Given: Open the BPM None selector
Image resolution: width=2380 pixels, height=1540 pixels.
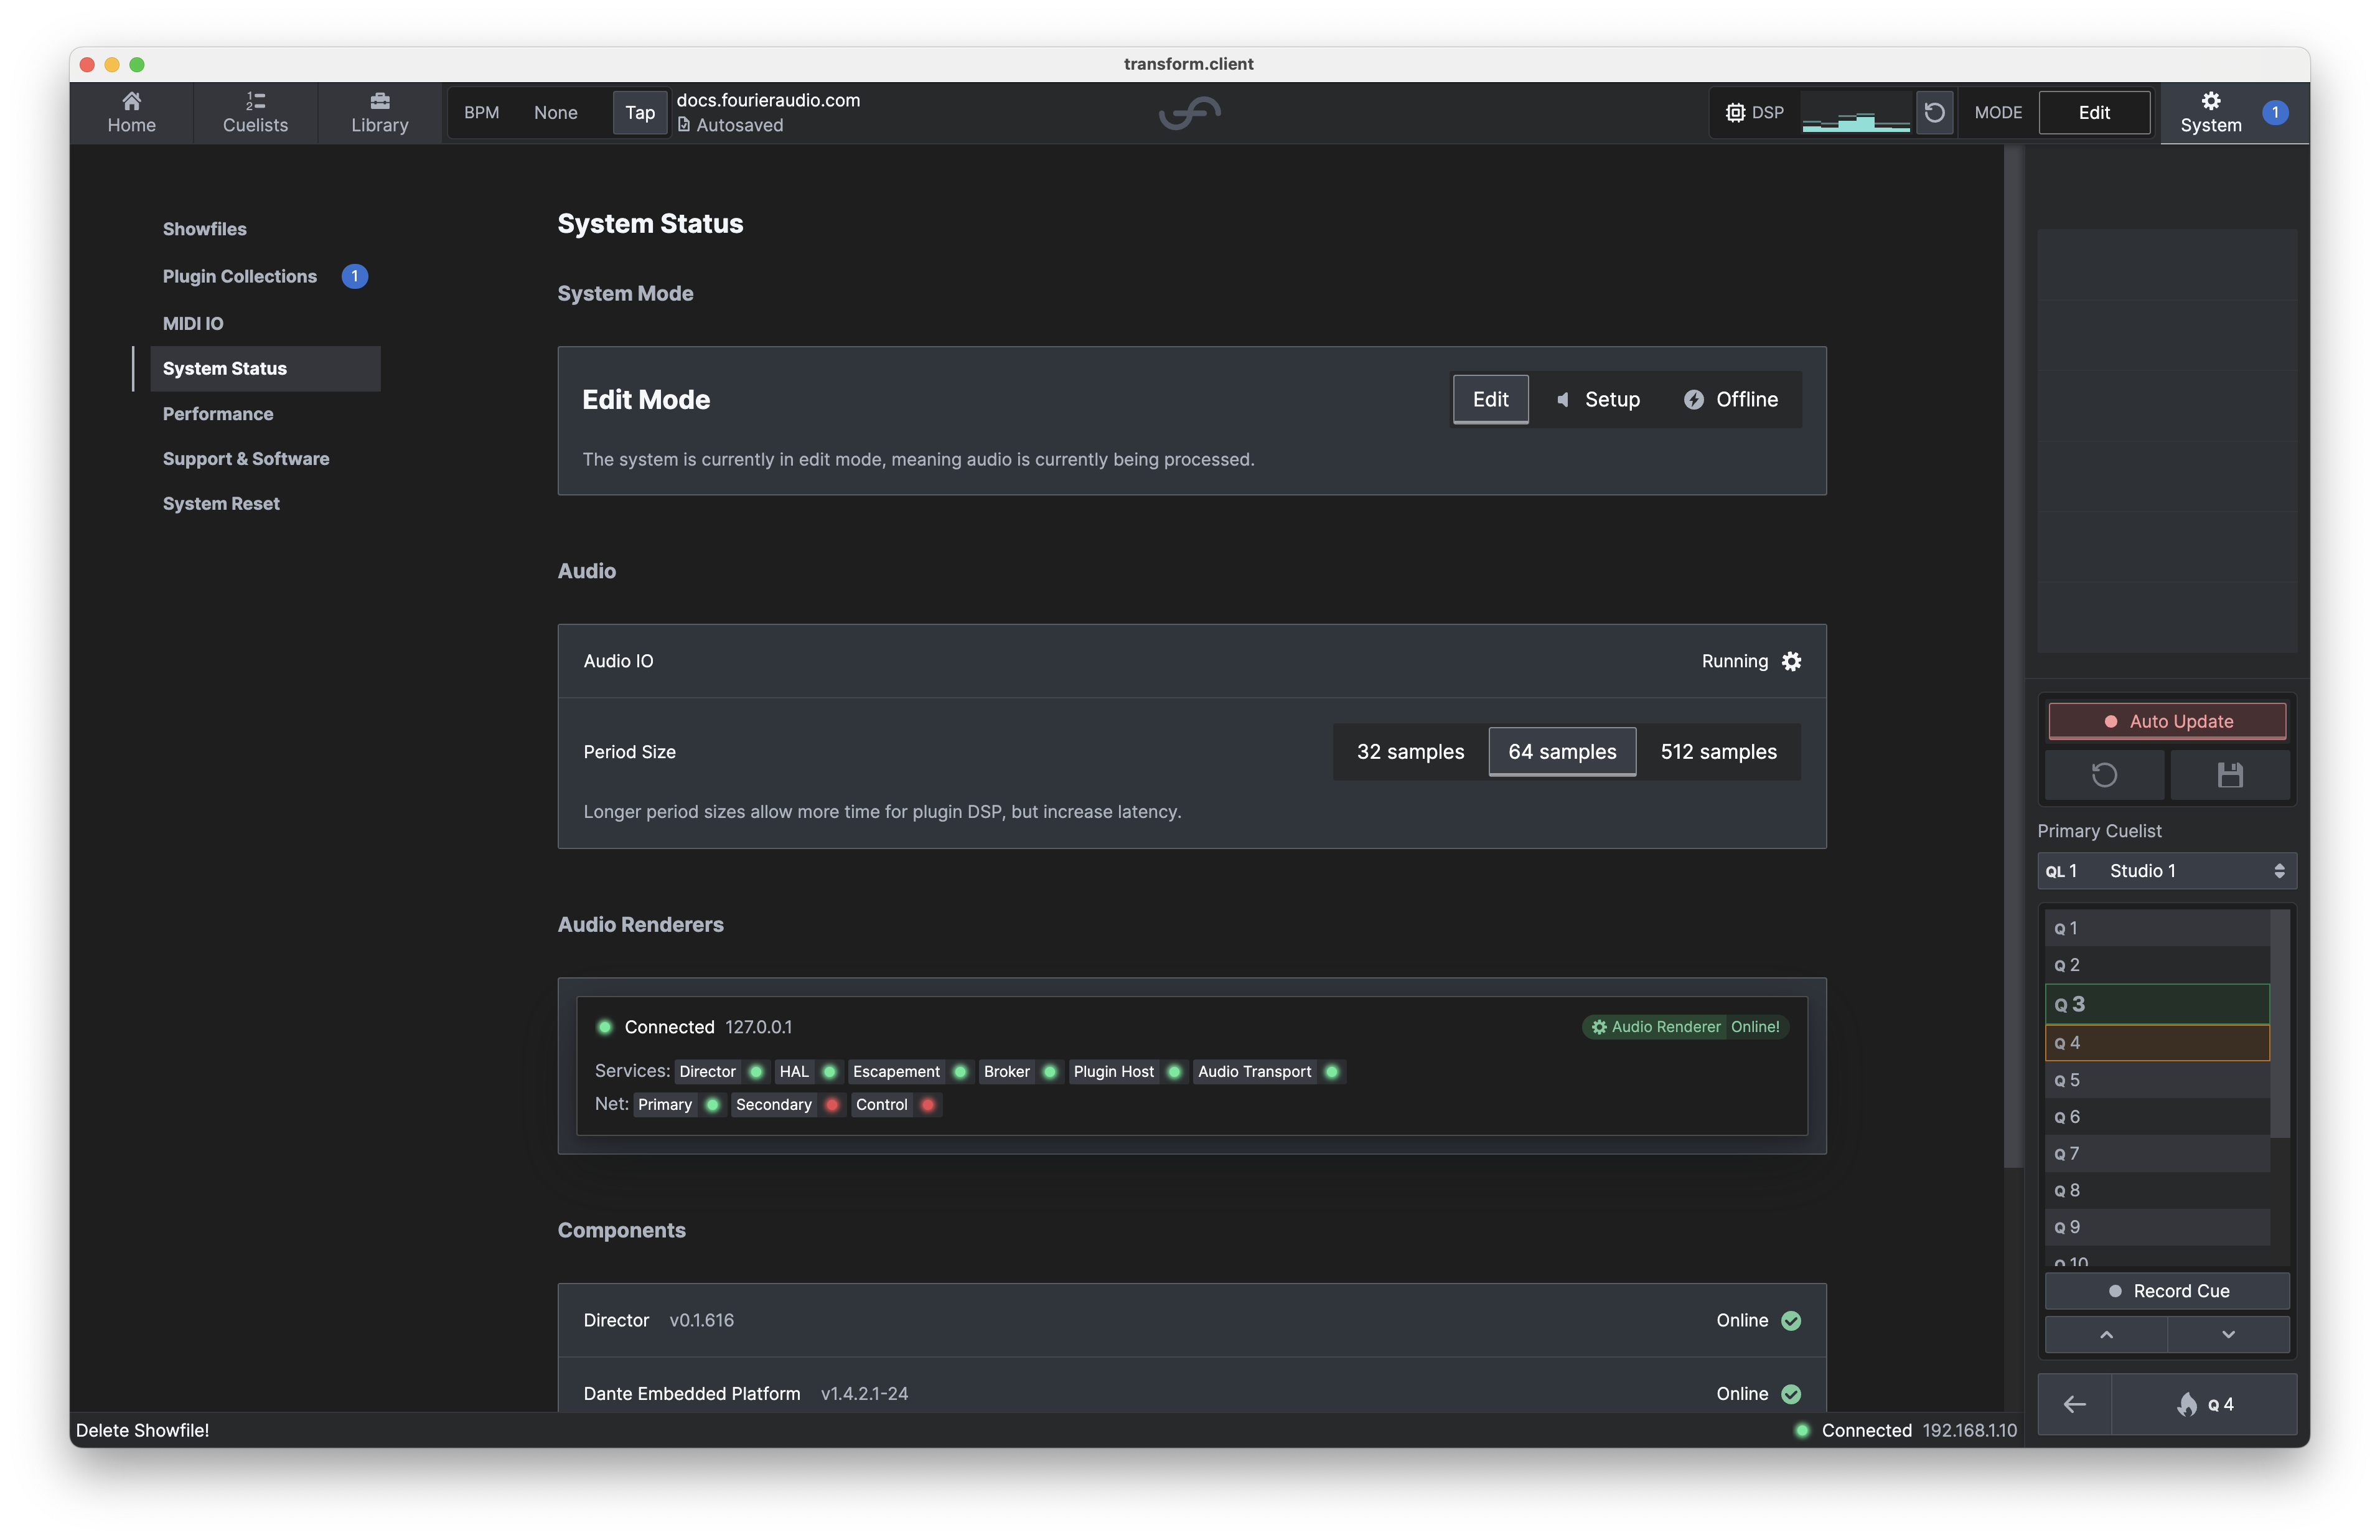Looking at the screenshot, I should point(555,112).
